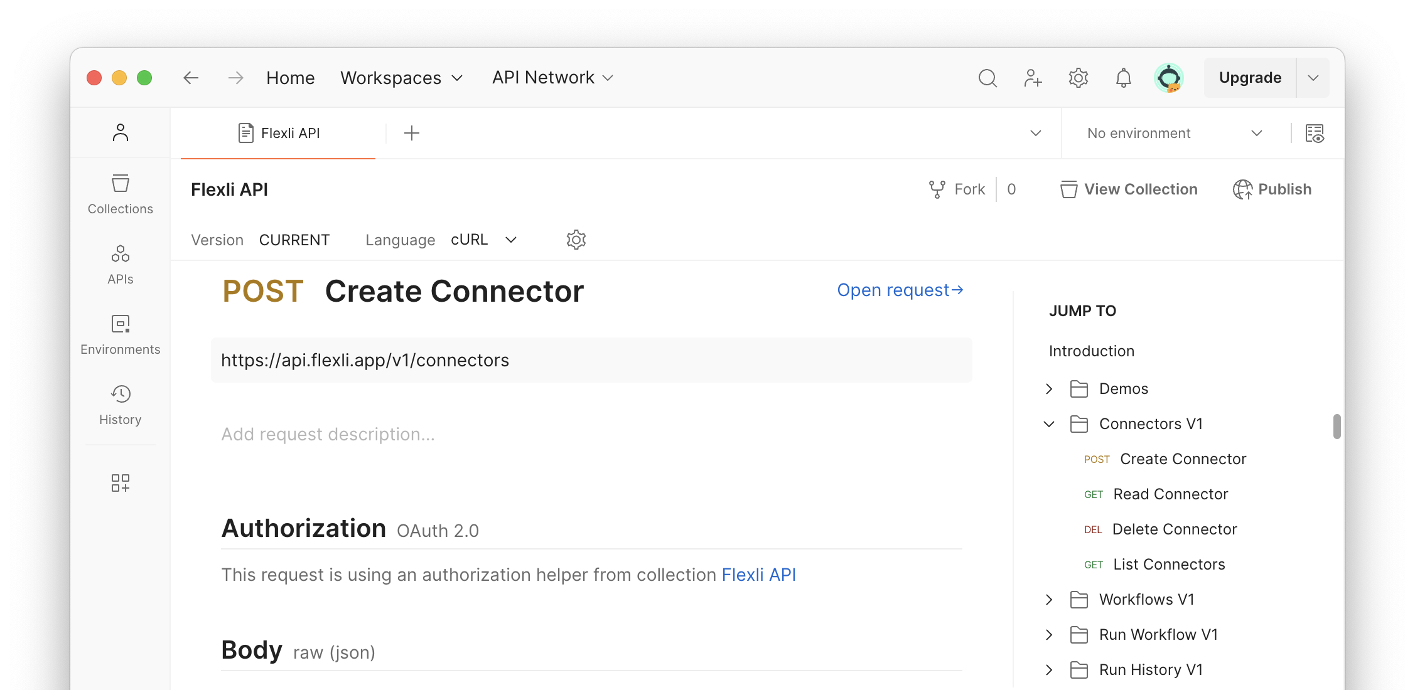
Task: Open the notifications bell
Action: coord(1123,78)
